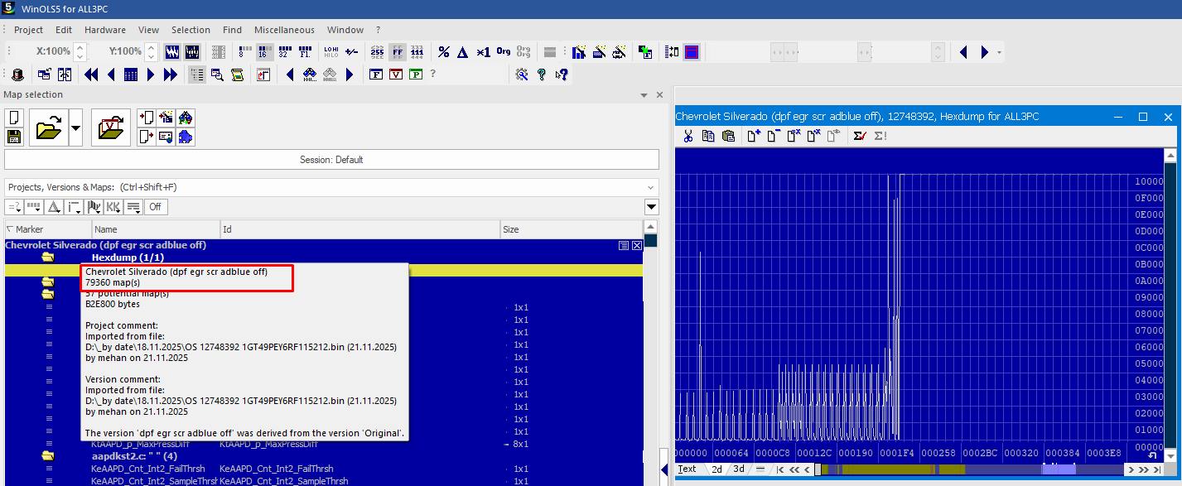Open the Find menu

tap(232, 30)
